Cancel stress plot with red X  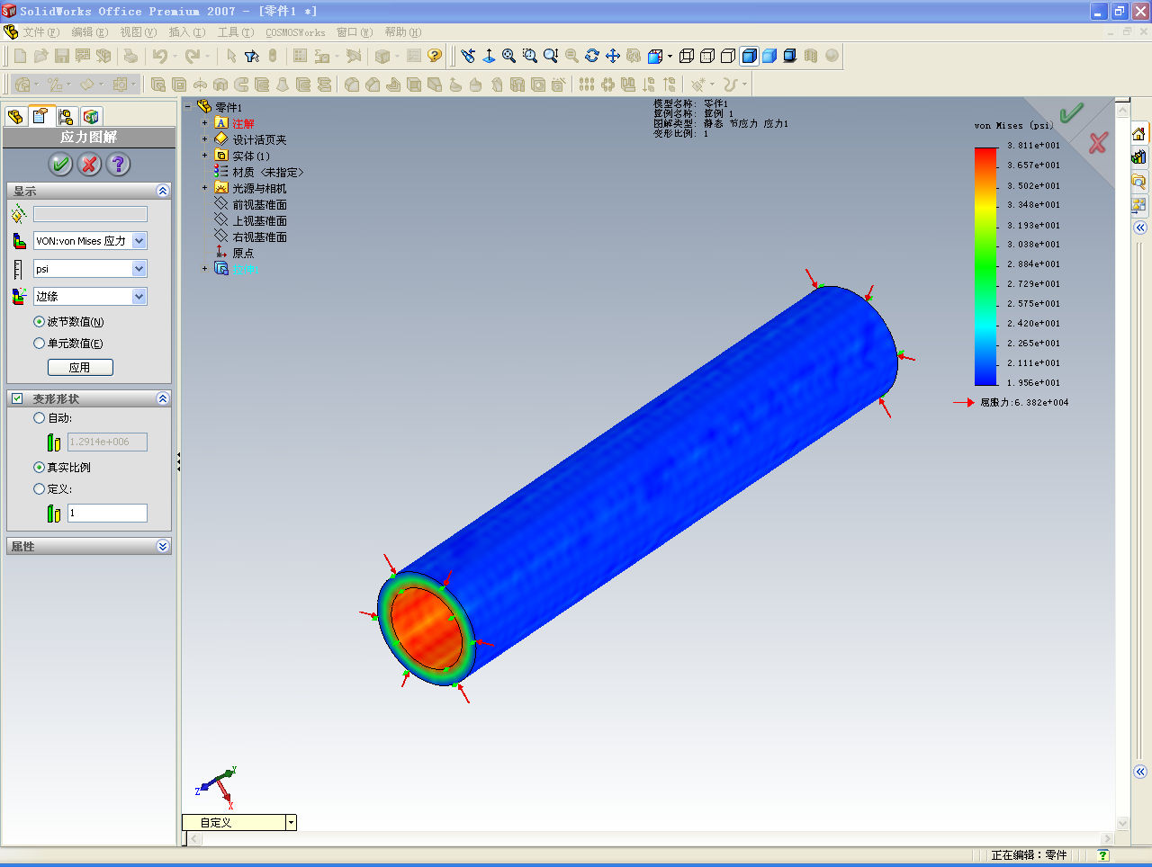(x=89, y=165)
